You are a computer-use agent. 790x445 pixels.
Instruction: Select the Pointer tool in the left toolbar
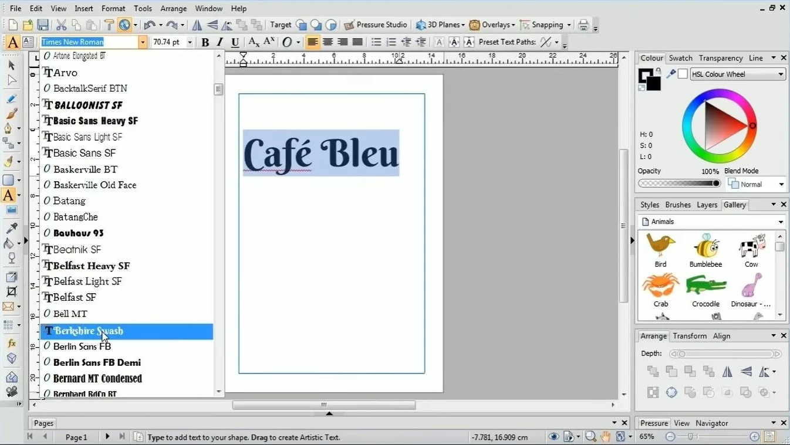[x=12, y=65]
